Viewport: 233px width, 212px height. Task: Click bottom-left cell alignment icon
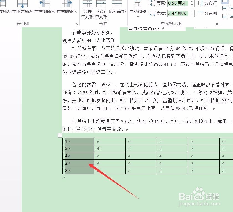click(x=225, y=16)
